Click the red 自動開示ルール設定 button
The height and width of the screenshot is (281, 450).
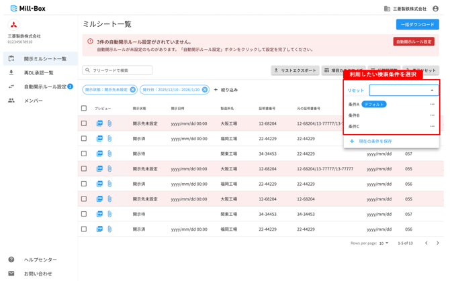(x=414, y=42)
